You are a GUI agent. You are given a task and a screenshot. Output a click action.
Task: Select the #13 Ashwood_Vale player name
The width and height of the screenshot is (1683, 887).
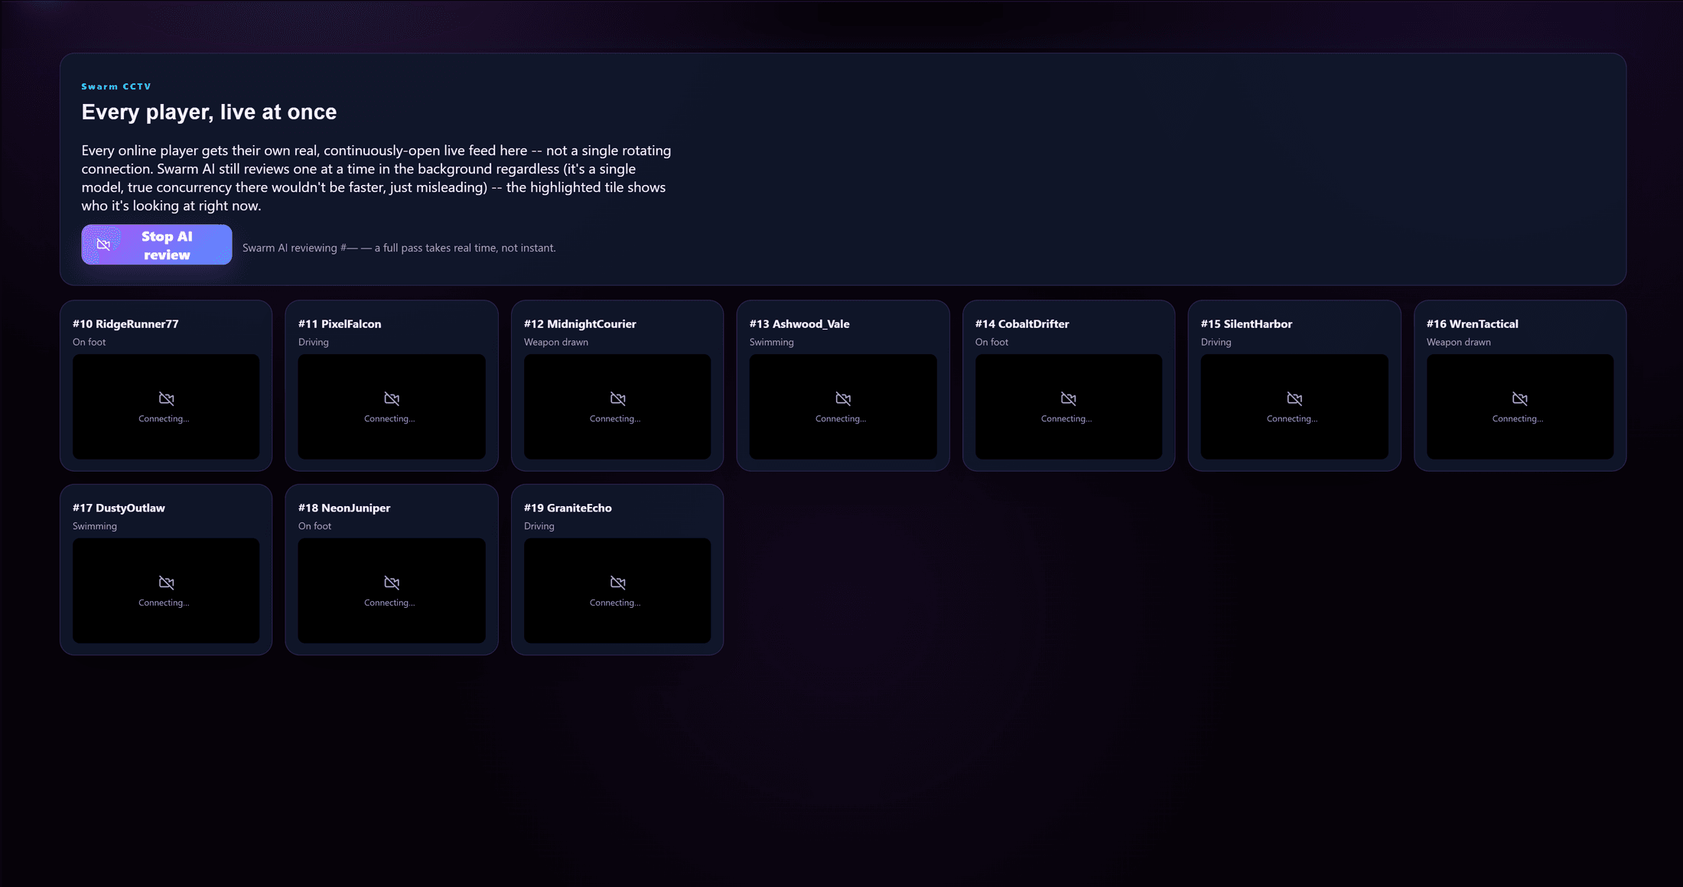[799, 324]
